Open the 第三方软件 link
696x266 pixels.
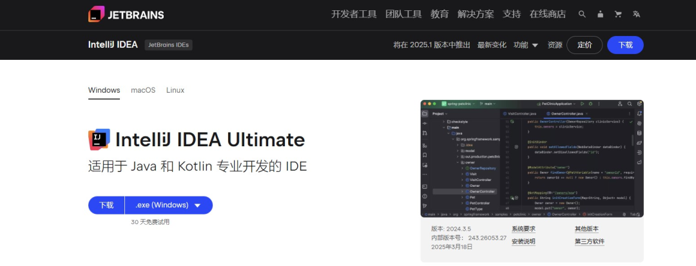(x=590, y=242)
